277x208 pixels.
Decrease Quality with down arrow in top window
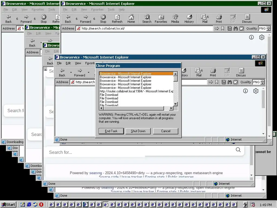coord(269,30)
